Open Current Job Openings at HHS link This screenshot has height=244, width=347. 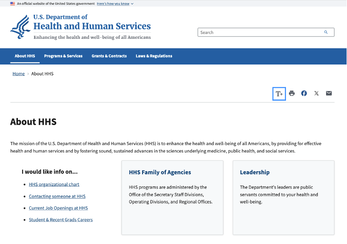pos(58,208)
